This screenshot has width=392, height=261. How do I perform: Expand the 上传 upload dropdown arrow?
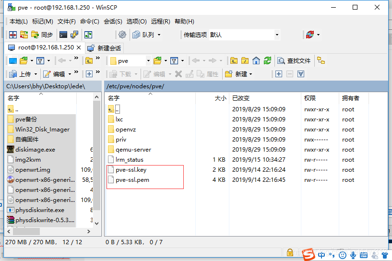point(36,74)
